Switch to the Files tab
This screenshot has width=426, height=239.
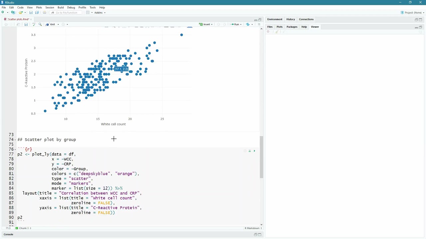[x=270, y=27]
